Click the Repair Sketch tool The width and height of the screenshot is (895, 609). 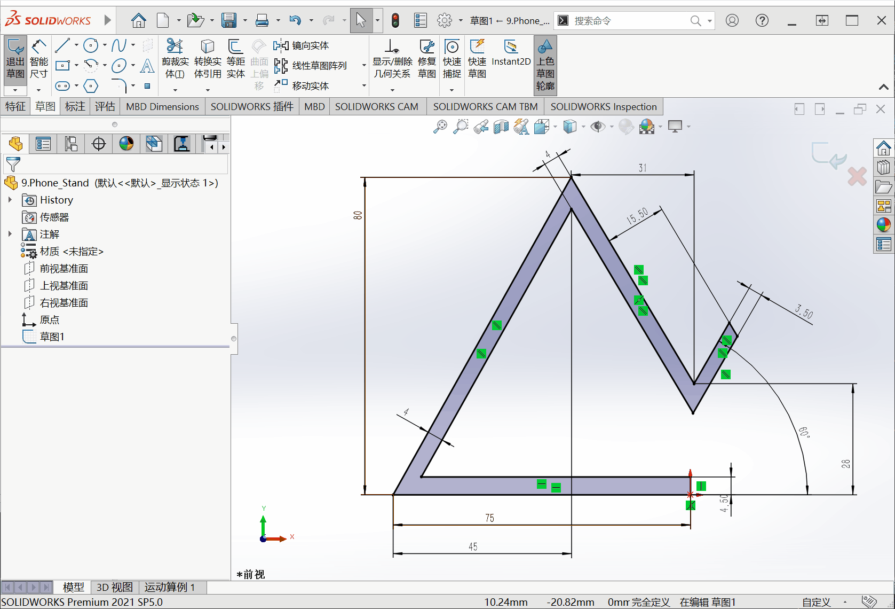[426, 59]
